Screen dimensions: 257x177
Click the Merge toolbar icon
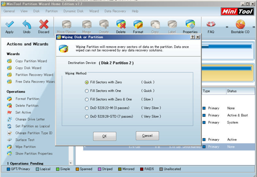click(87, 24)
